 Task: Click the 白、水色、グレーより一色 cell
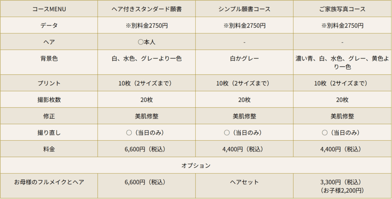tap(146, 59)
